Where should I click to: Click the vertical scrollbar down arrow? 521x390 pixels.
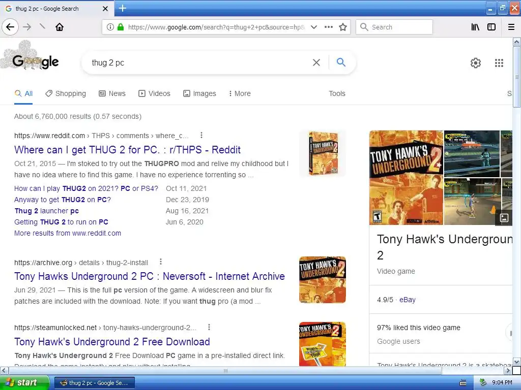point(517,362)
